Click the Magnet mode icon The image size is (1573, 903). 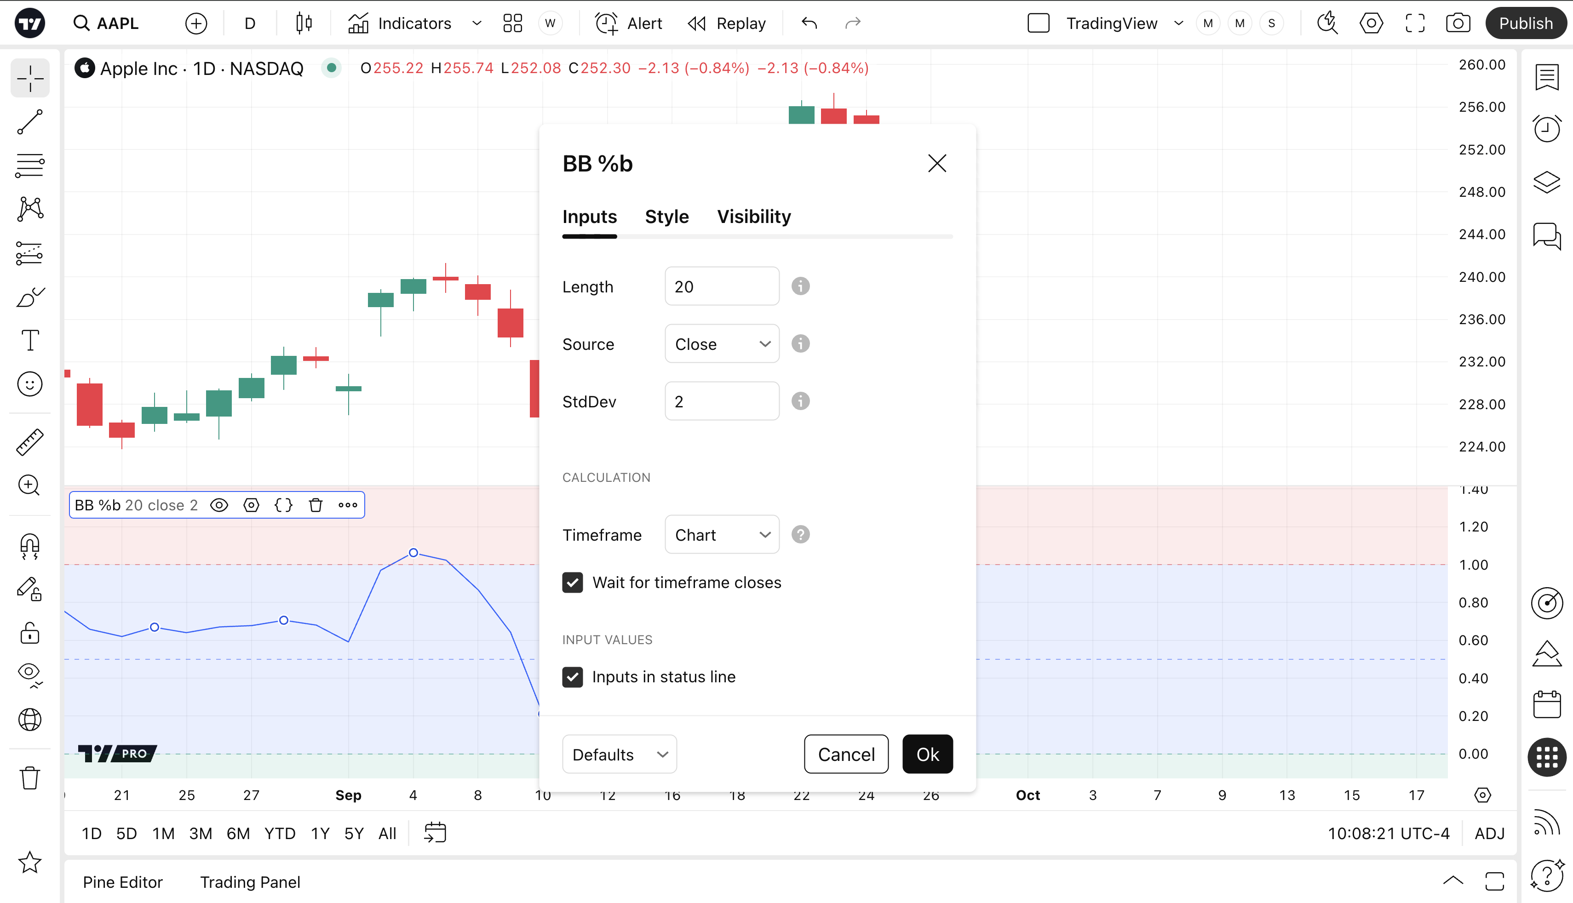(x=30, y=546)
